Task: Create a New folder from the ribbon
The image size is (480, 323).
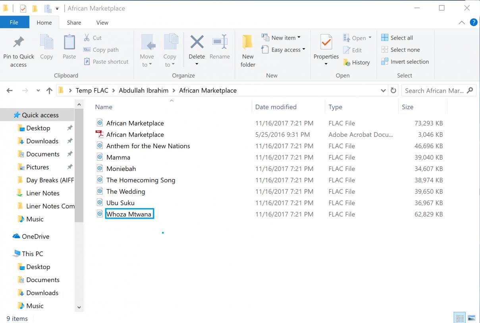Action: (248, 42)
